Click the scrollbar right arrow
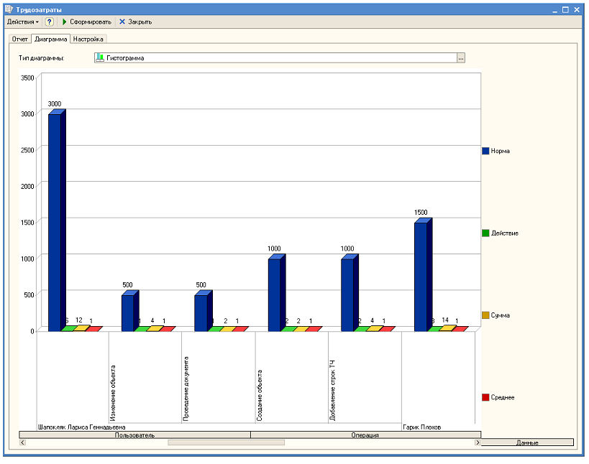This screenshot has width=589, height=464. pos(478,442)
